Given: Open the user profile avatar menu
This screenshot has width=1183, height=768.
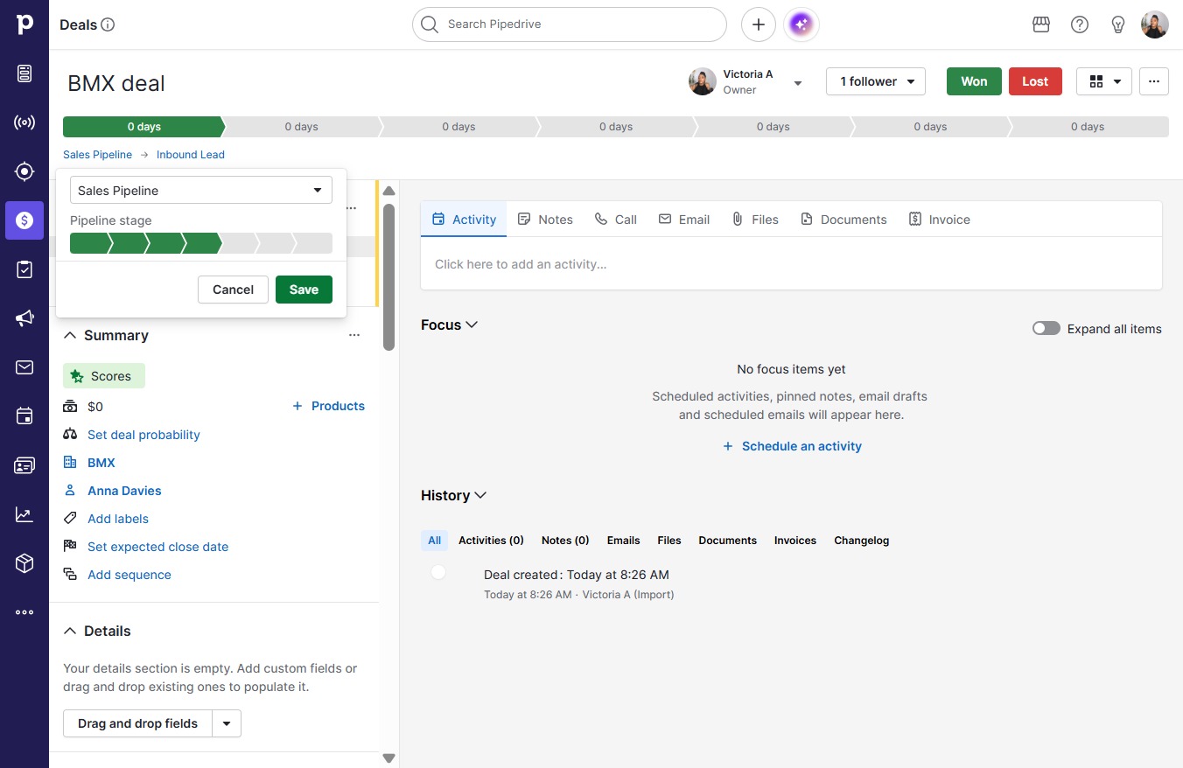Looking at the screenshot, I should [1155, 24].
